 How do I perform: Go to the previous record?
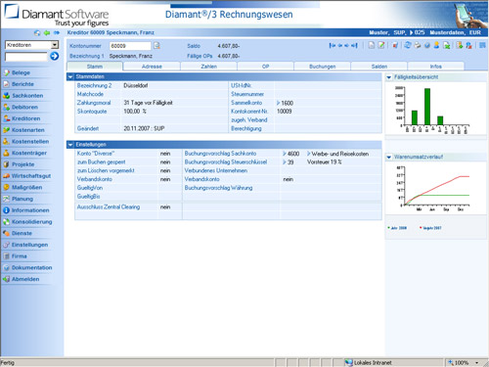tap(340, 45)
